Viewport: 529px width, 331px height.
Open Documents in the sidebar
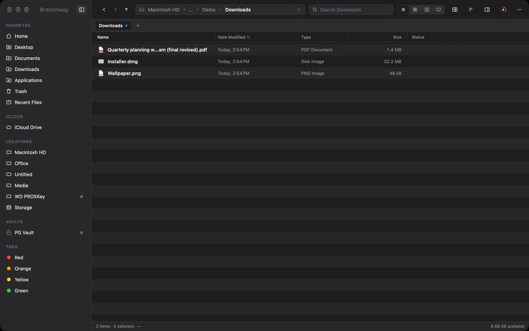coord(46,58)
